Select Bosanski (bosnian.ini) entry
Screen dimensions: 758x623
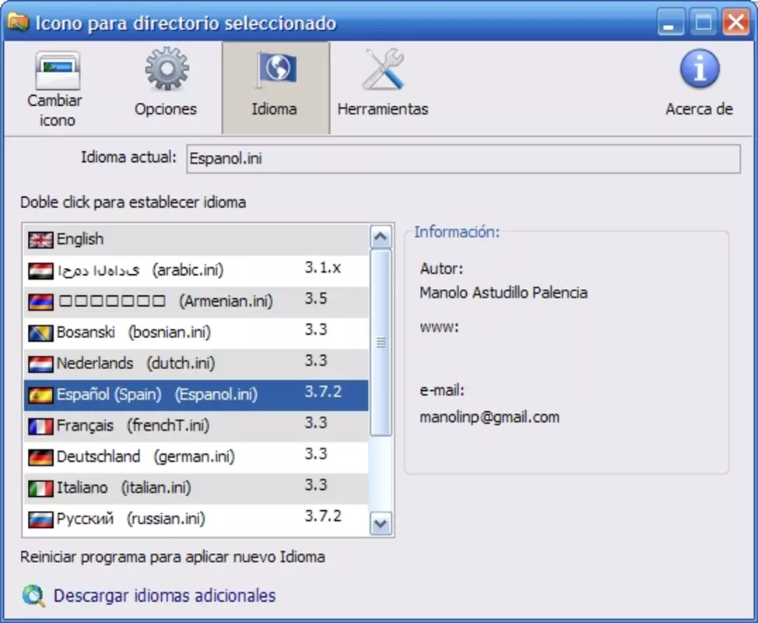[196, 333]
